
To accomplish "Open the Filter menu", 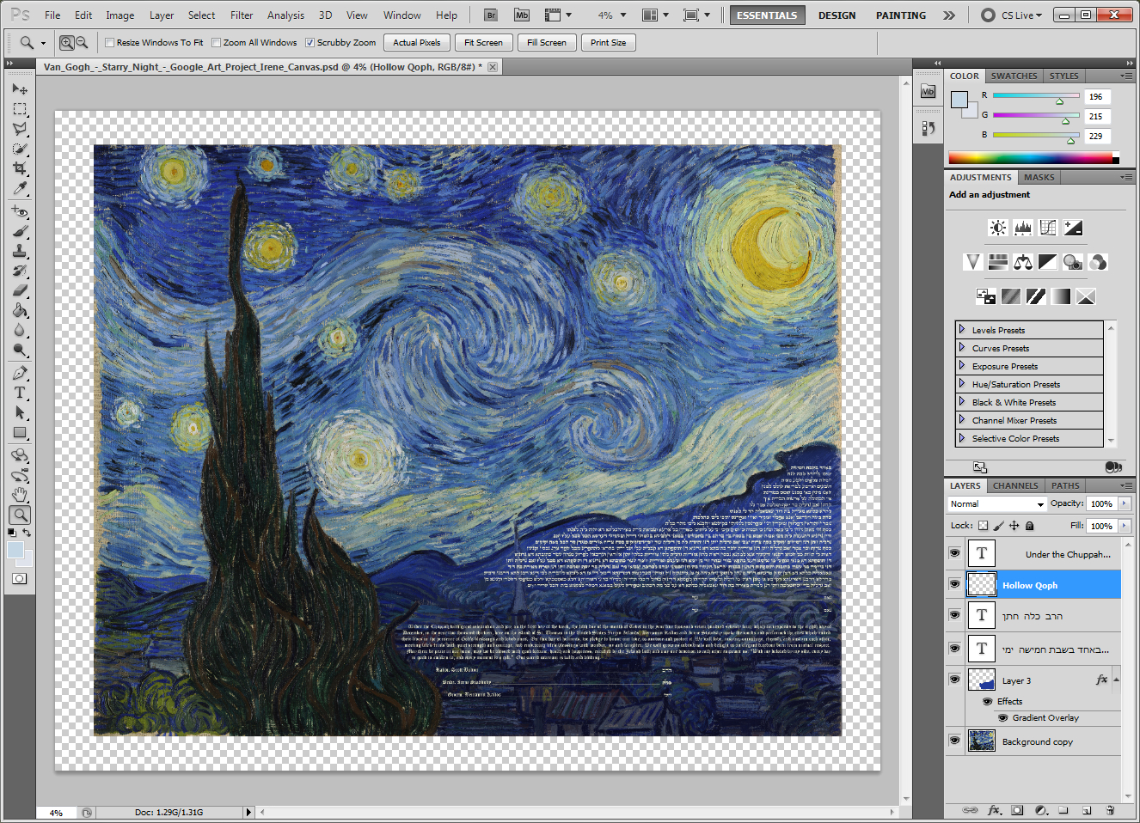I will tap(242, 15).
